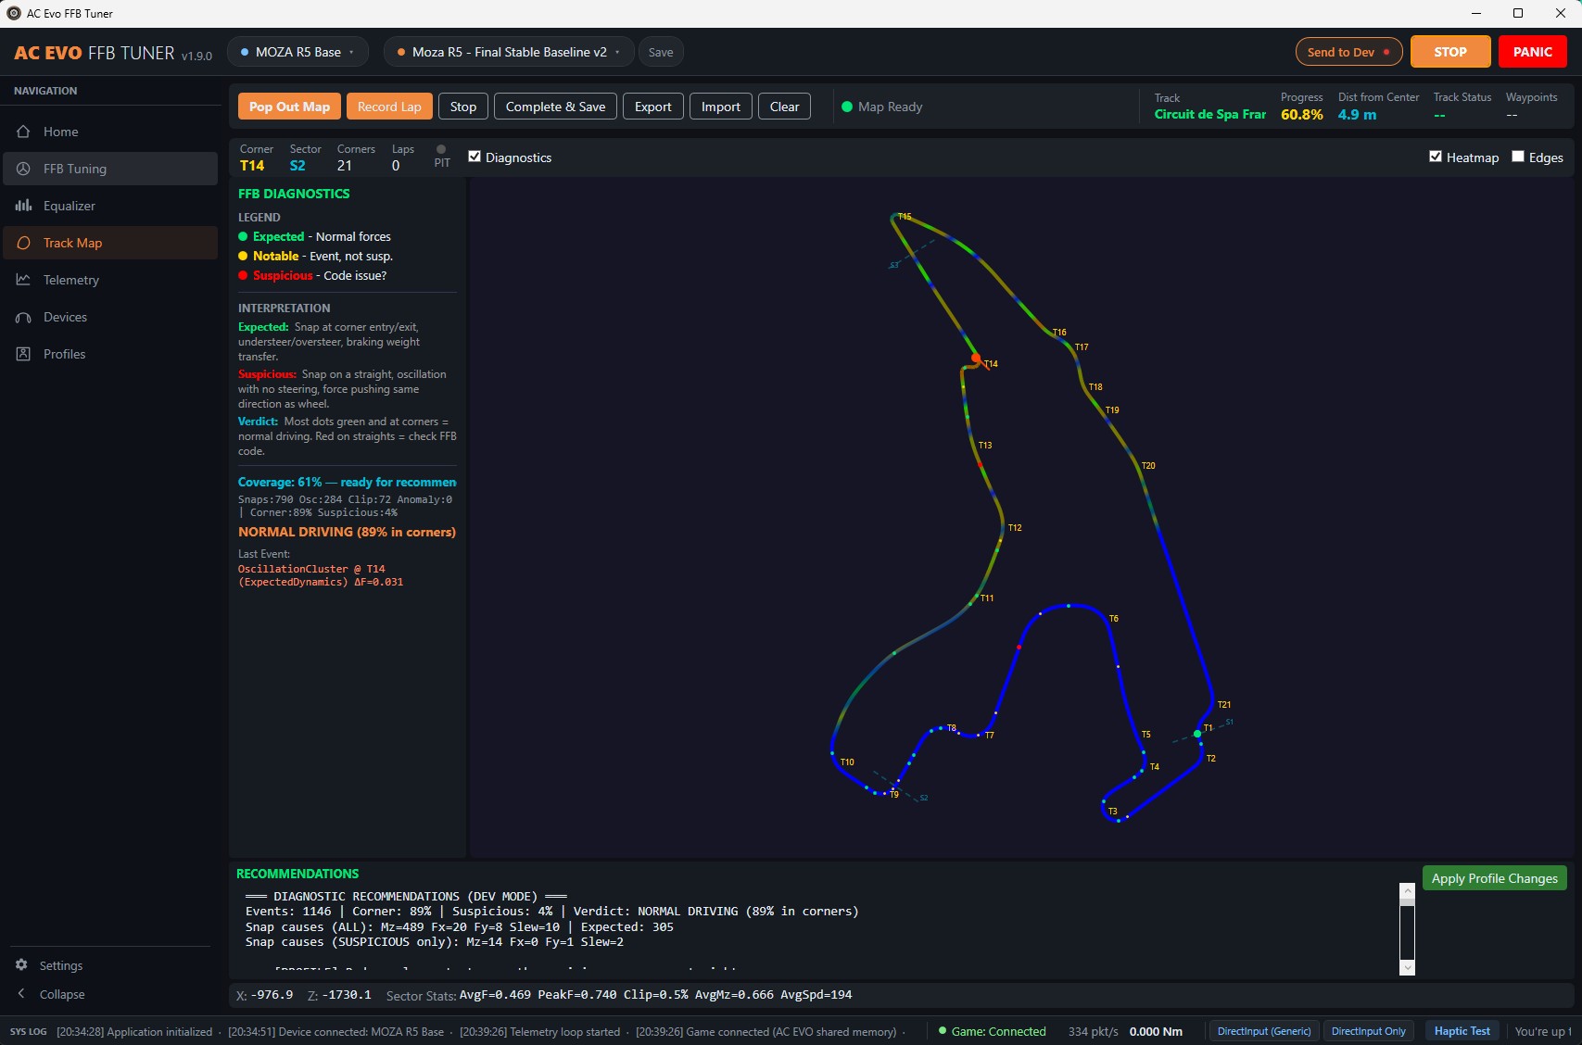Open the Equalizer bars icon
Viewport: 1582px width, 1045px height.
(x=23, y=206)
